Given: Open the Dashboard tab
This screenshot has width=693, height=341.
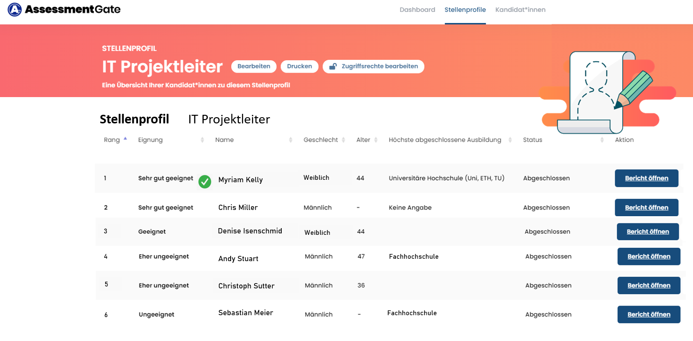Looking at the screenshot, I should tap(417, 10).
